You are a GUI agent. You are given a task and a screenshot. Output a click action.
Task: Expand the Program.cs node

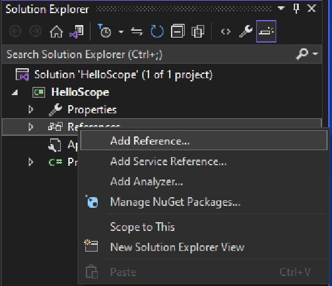[31, 162]
